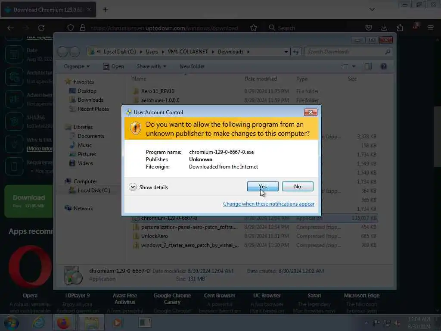Close the User Account Control dialog
441x331 pixels.
(x=311, y=112)
